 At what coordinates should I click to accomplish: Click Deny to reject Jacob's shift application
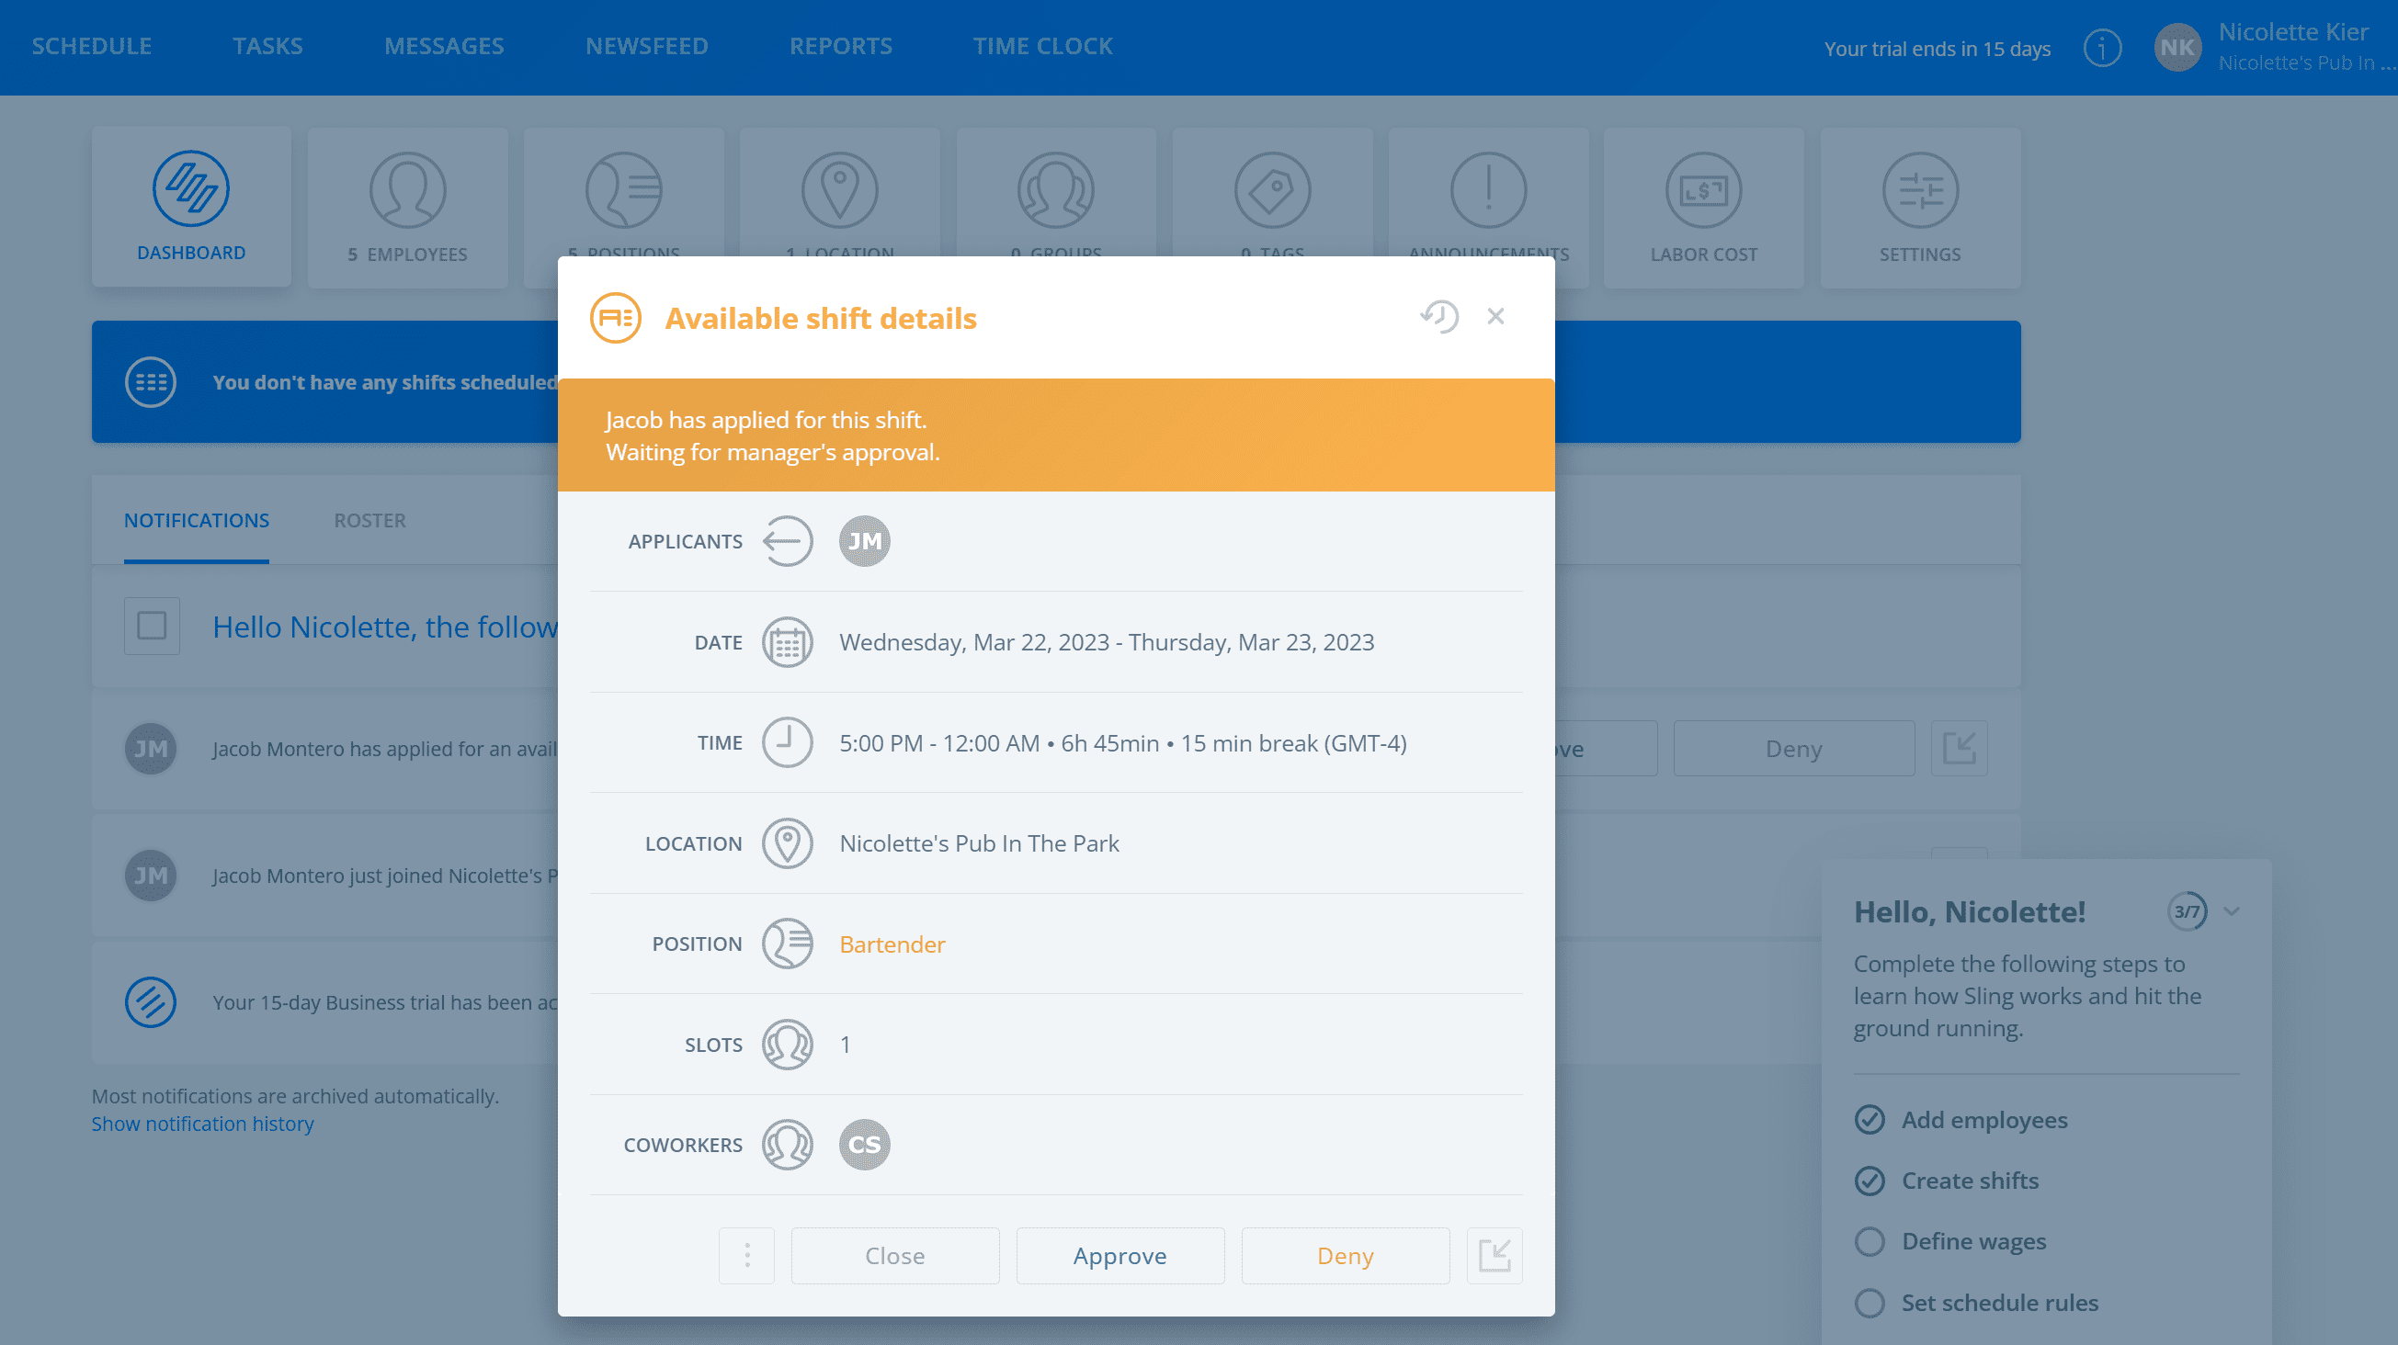pos(1344,1254)
